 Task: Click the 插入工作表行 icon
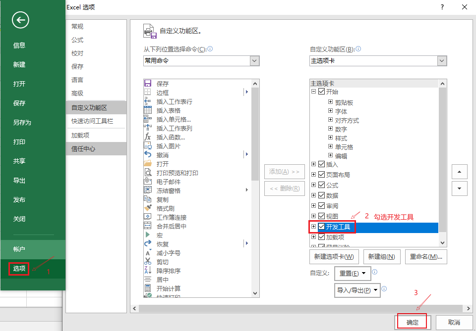pyautogui.click(x=148, y=101)
